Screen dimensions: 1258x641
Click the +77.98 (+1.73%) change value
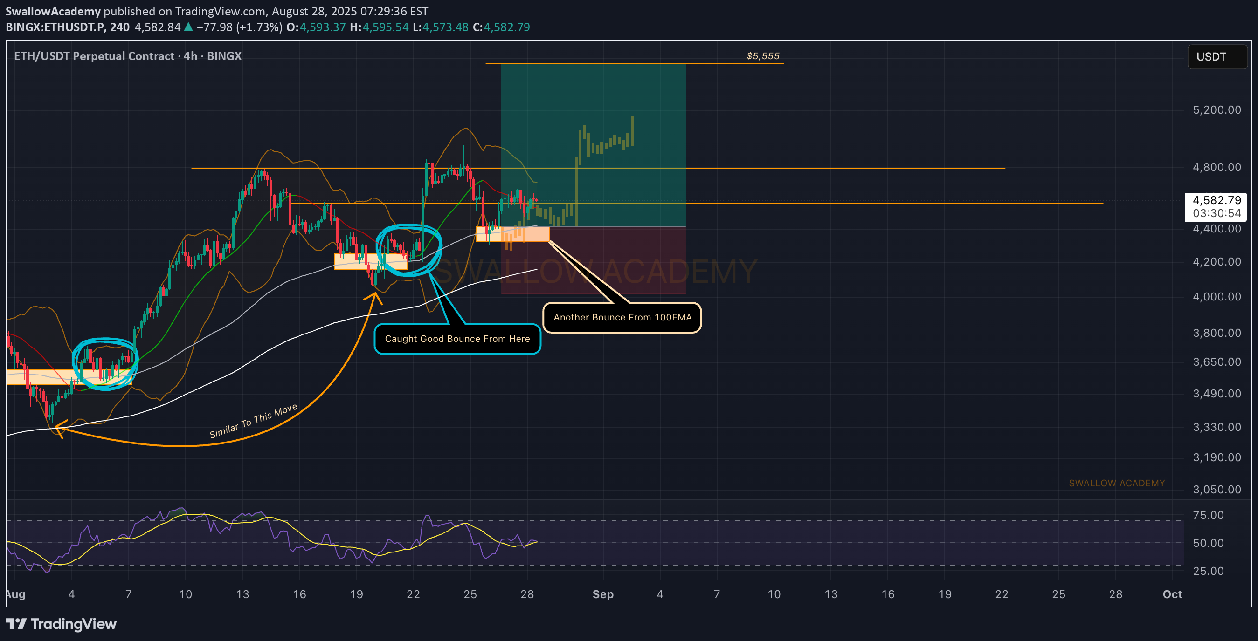tap(239, 27)
